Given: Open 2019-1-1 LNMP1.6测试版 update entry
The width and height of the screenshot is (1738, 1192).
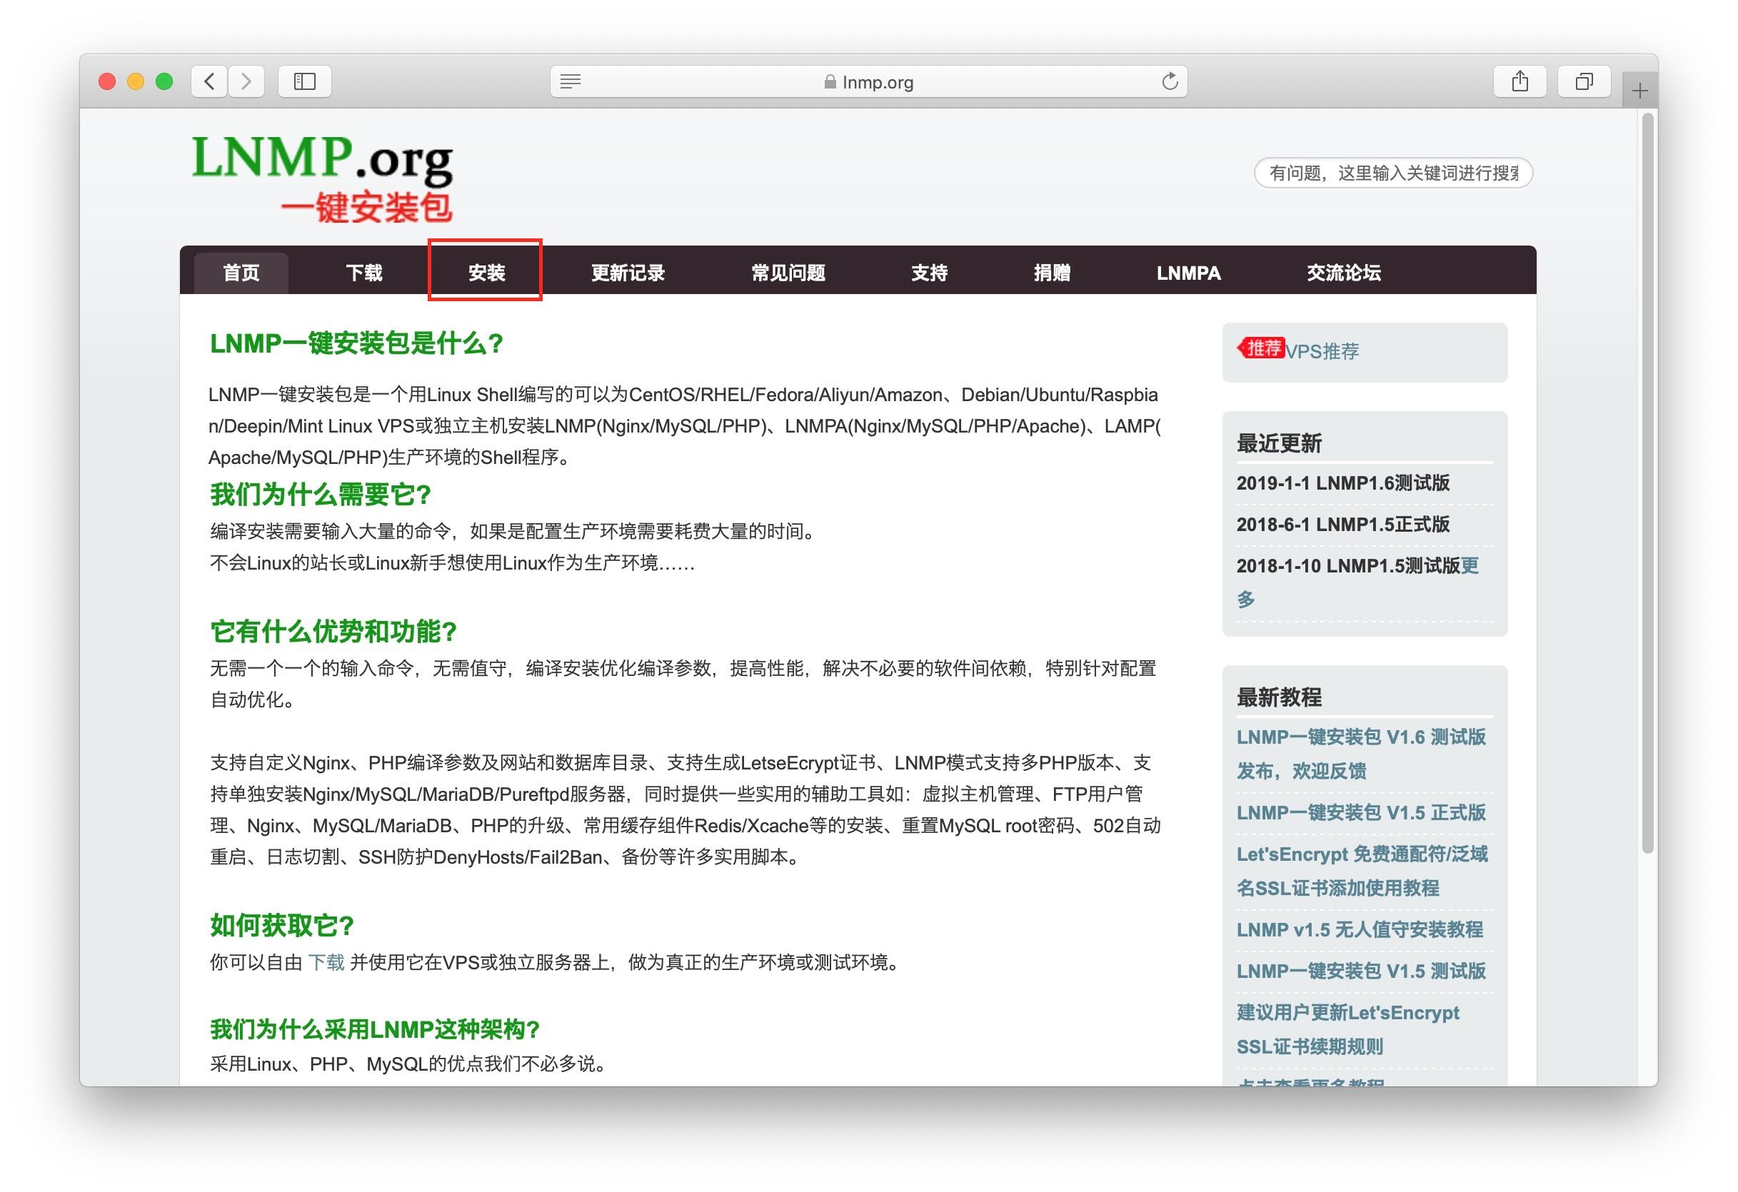Looking at the screenshot, I should [x=1343, y=483].
